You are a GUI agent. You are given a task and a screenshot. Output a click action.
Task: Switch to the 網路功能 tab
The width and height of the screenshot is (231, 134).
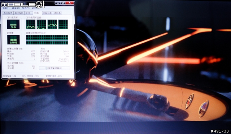pyautogui.click(x=47, y=13)
